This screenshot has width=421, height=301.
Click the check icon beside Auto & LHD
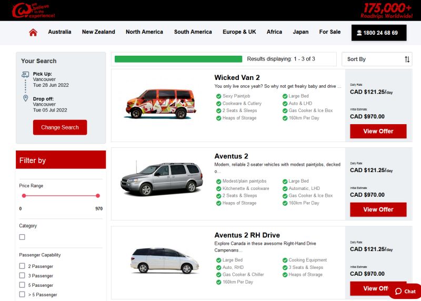pos(285,103)
